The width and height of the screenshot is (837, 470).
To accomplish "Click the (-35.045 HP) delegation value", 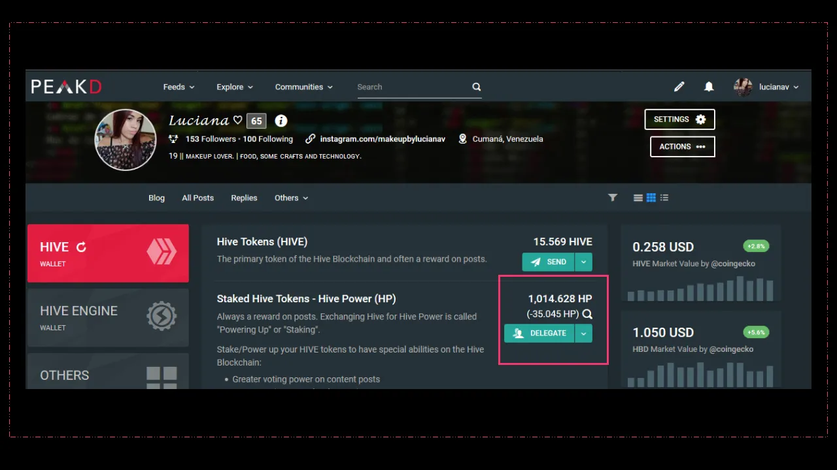I will tap(553, 314).
